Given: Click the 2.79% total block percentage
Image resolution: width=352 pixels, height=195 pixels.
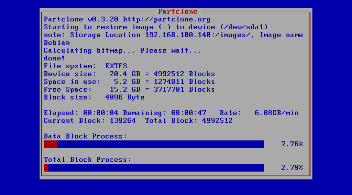Looking at the screenshot, I should (292, 168).
